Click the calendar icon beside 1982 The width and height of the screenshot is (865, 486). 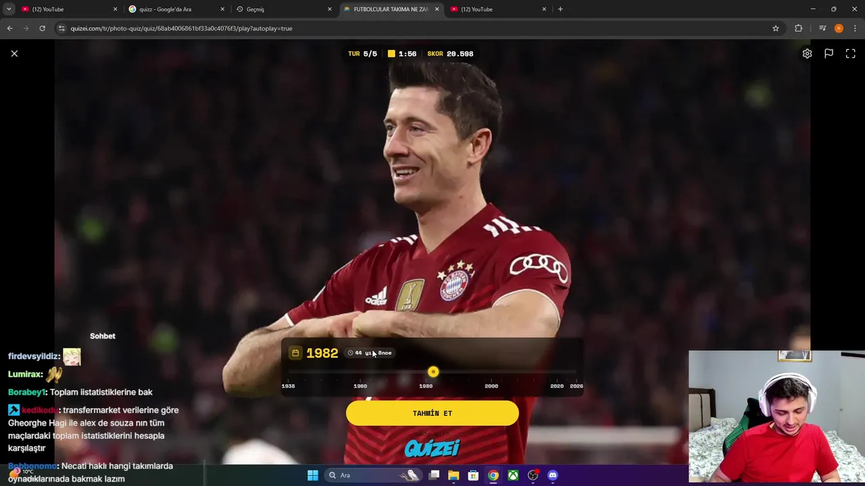tap(295, 353)
